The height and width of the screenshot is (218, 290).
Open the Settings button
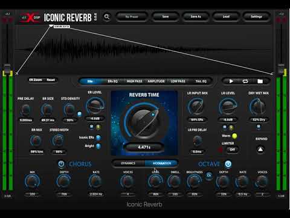[x=256, y=17]
